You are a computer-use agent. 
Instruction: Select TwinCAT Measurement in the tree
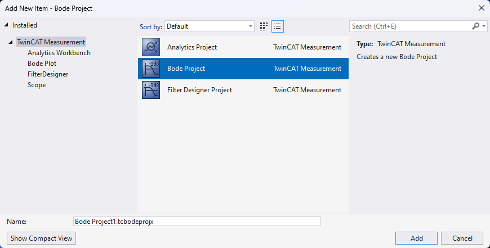coord(51,42)
